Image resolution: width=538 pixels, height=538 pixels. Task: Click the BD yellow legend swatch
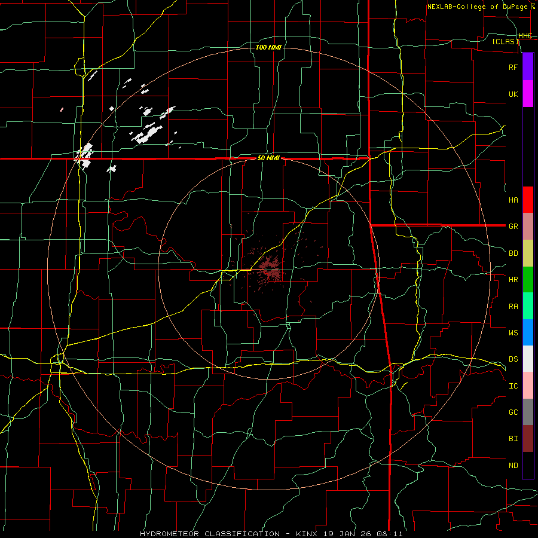[x=528, y=253]
